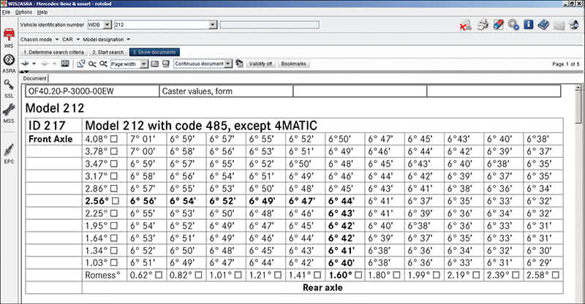Viewport: 585px width, 304px height.
Task: Click the Bookmarks button
Action: 294,64
